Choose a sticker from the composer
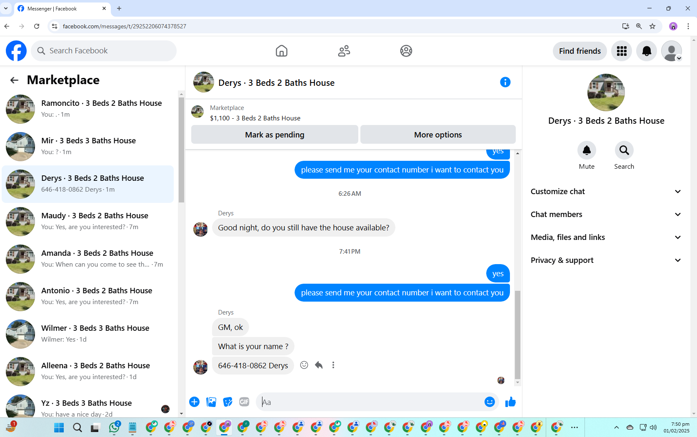 click(x=227, y=402)
